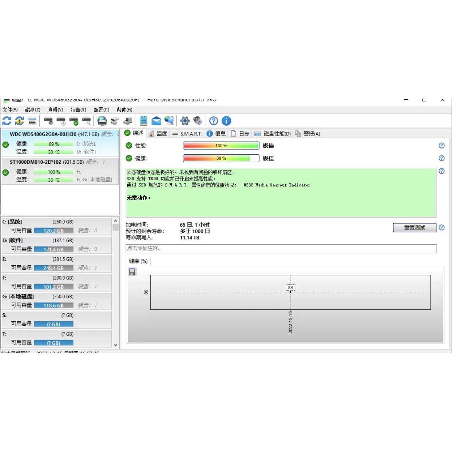Click the 性能 100 % gradient bar

point(221,146)
